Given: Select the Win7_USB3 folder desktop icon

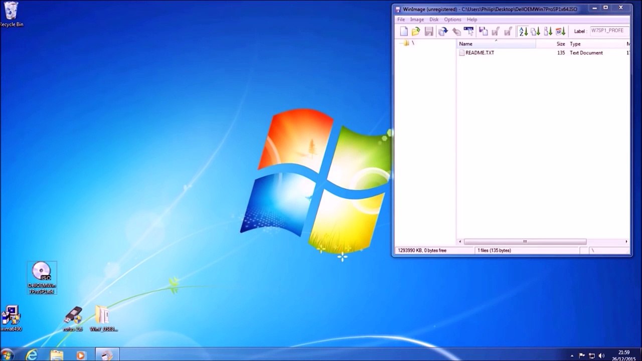Looking at the screenshot, I should click(103, 319).
